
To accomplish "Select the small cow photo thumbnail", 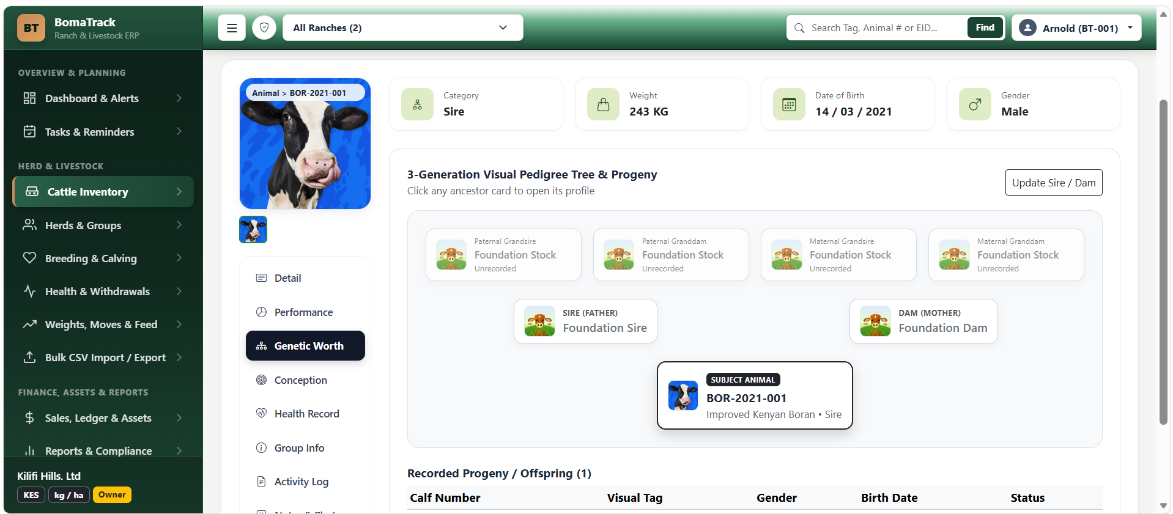I will [x=253, y=230].
